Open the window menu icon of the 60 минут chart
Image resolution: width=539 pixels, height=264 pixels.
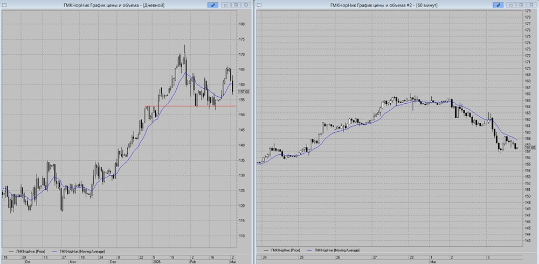click(259, 5)
